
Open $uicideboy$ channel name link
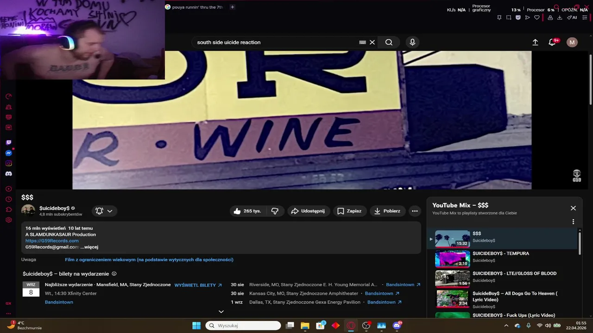pyautogui.click(x=54, y=208)
